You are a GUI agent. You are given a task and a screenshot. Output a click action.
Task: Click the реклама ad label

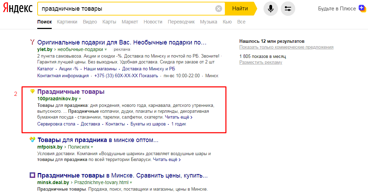[x=122, y=50]
